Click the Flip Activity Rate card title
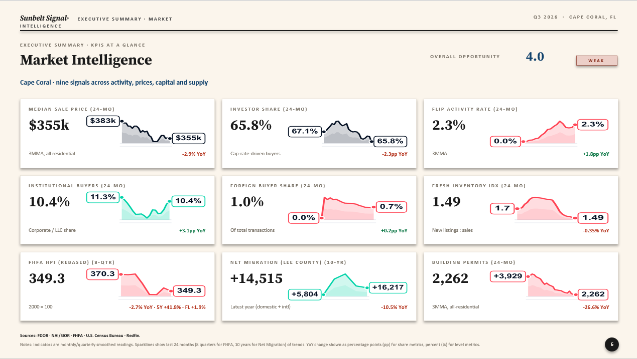The width and height of the screenshot is (637, 359). (474, 109)
